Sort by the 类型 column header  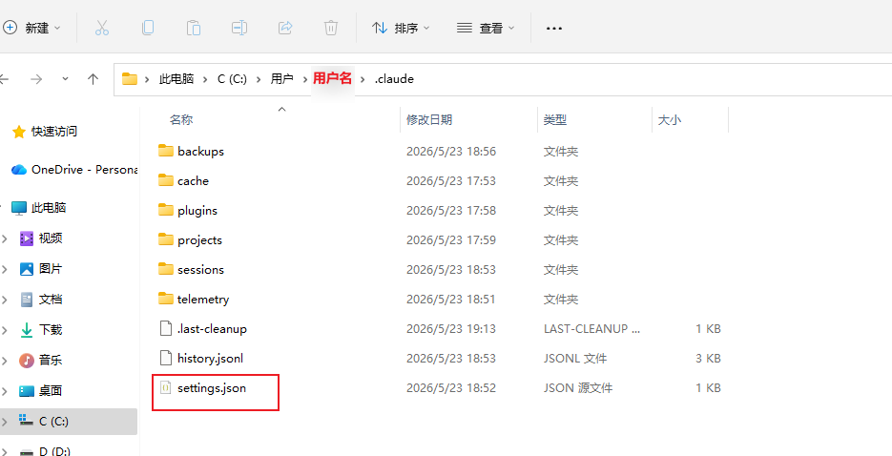click(x=554, y=119)
